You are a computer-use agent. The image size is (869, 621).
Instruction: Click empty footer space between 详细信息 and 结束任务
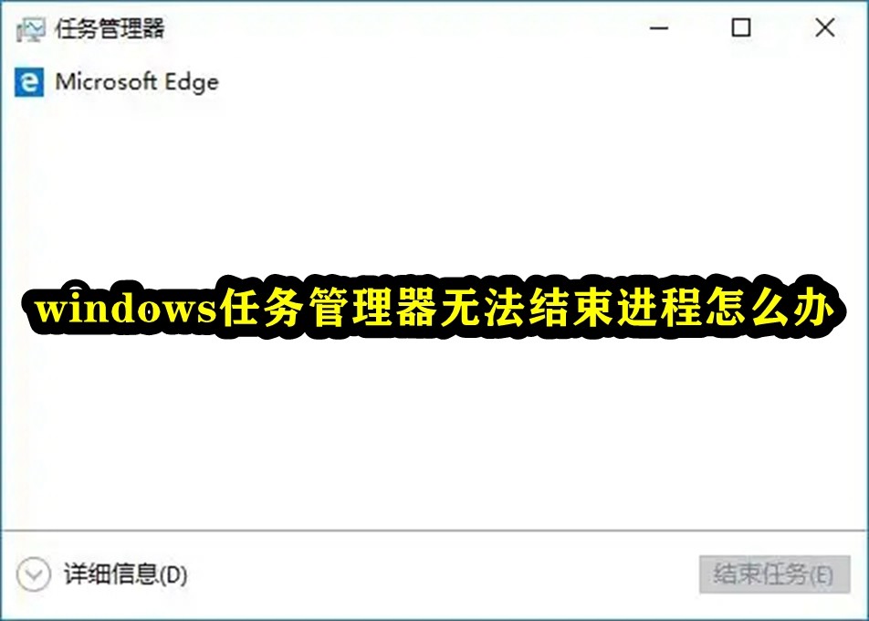444,574
